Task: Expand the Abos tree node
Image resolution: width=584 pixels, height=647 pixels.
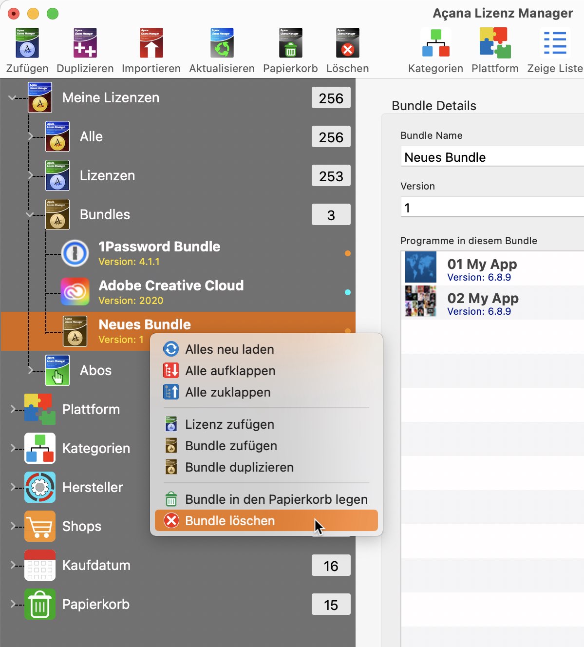Action: click(30, 370)
